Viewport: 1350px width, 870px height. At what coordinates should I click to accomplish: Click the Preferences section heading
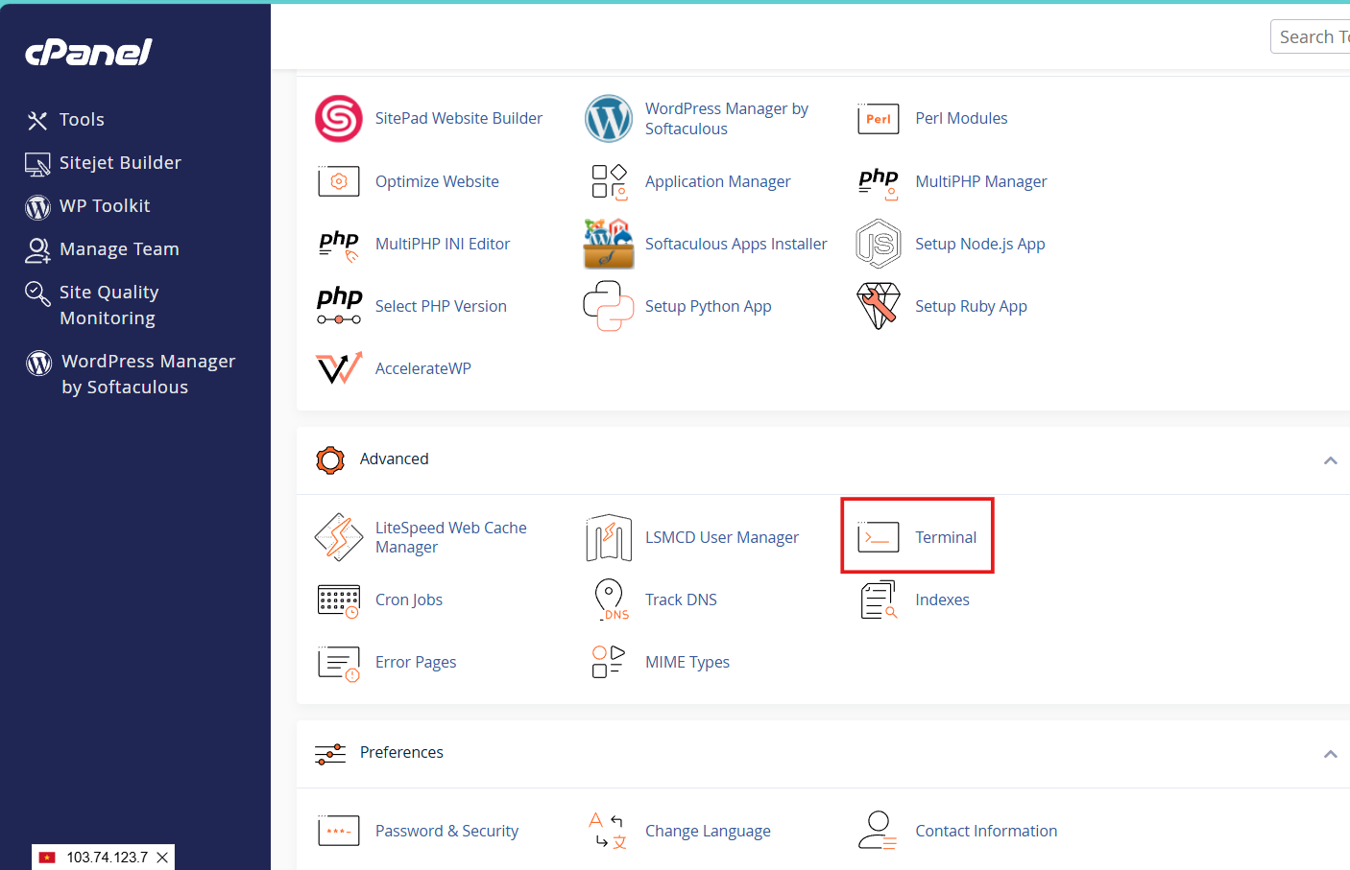pos(401,752)
